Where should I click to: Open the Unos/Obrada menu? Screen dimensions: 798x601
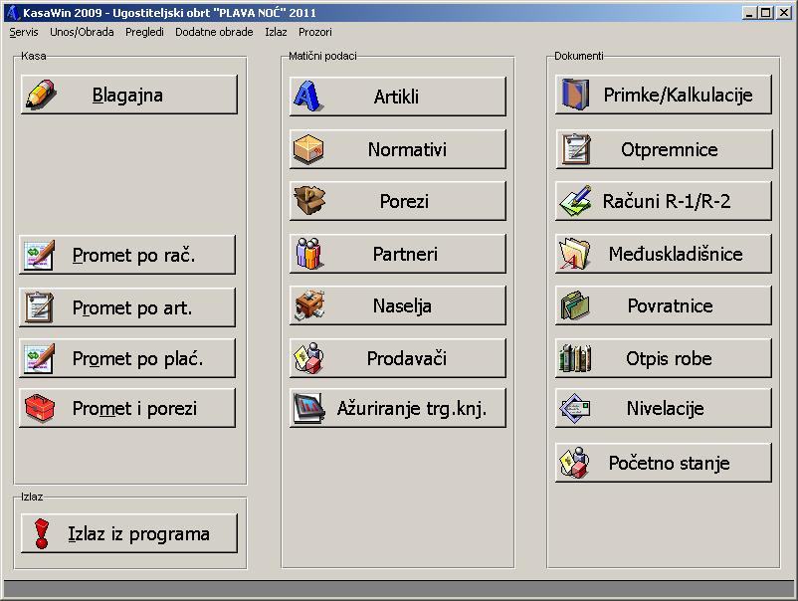(x=84, y=32)
